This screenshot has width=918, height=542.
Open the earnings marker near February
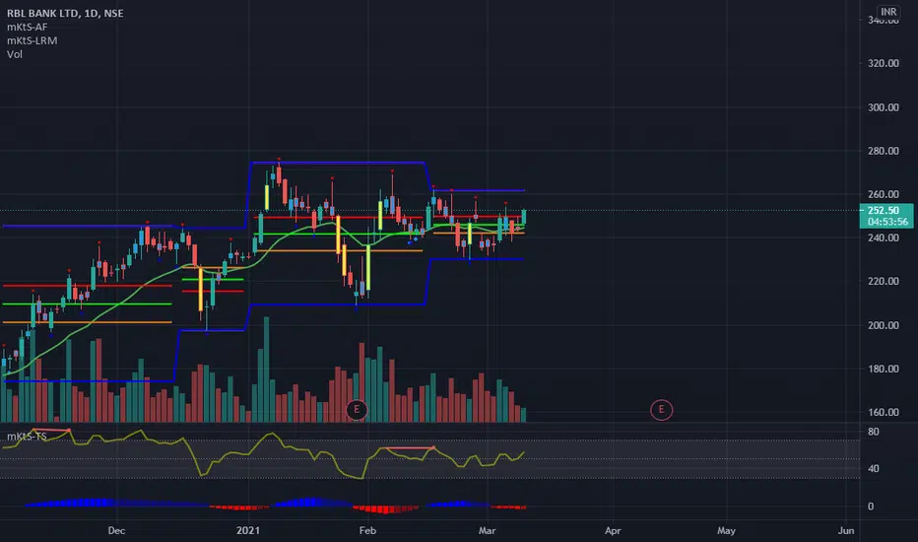click(357, 410)
